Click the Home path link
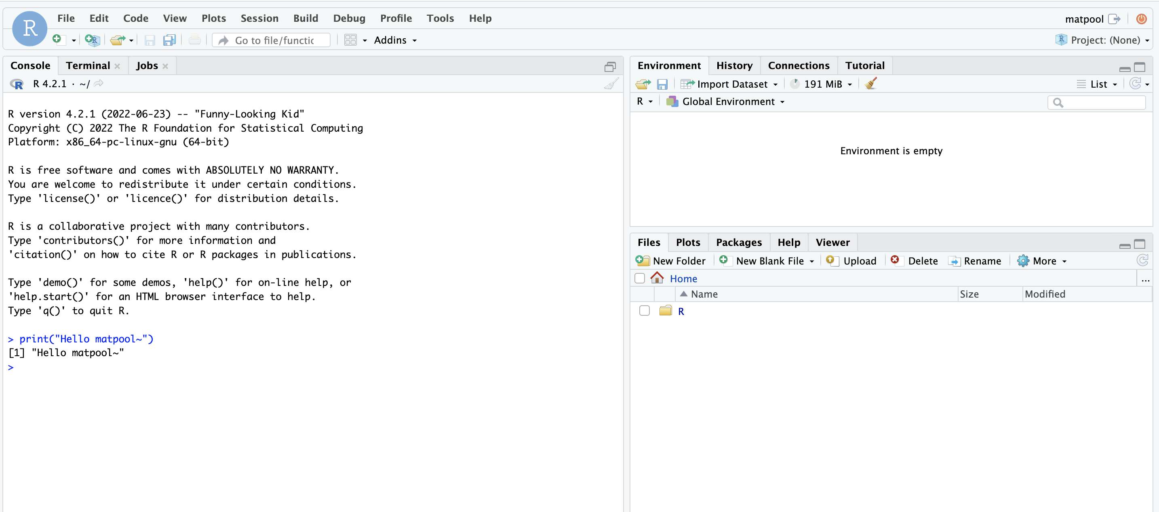1159x512 pixels. [683, 279]
